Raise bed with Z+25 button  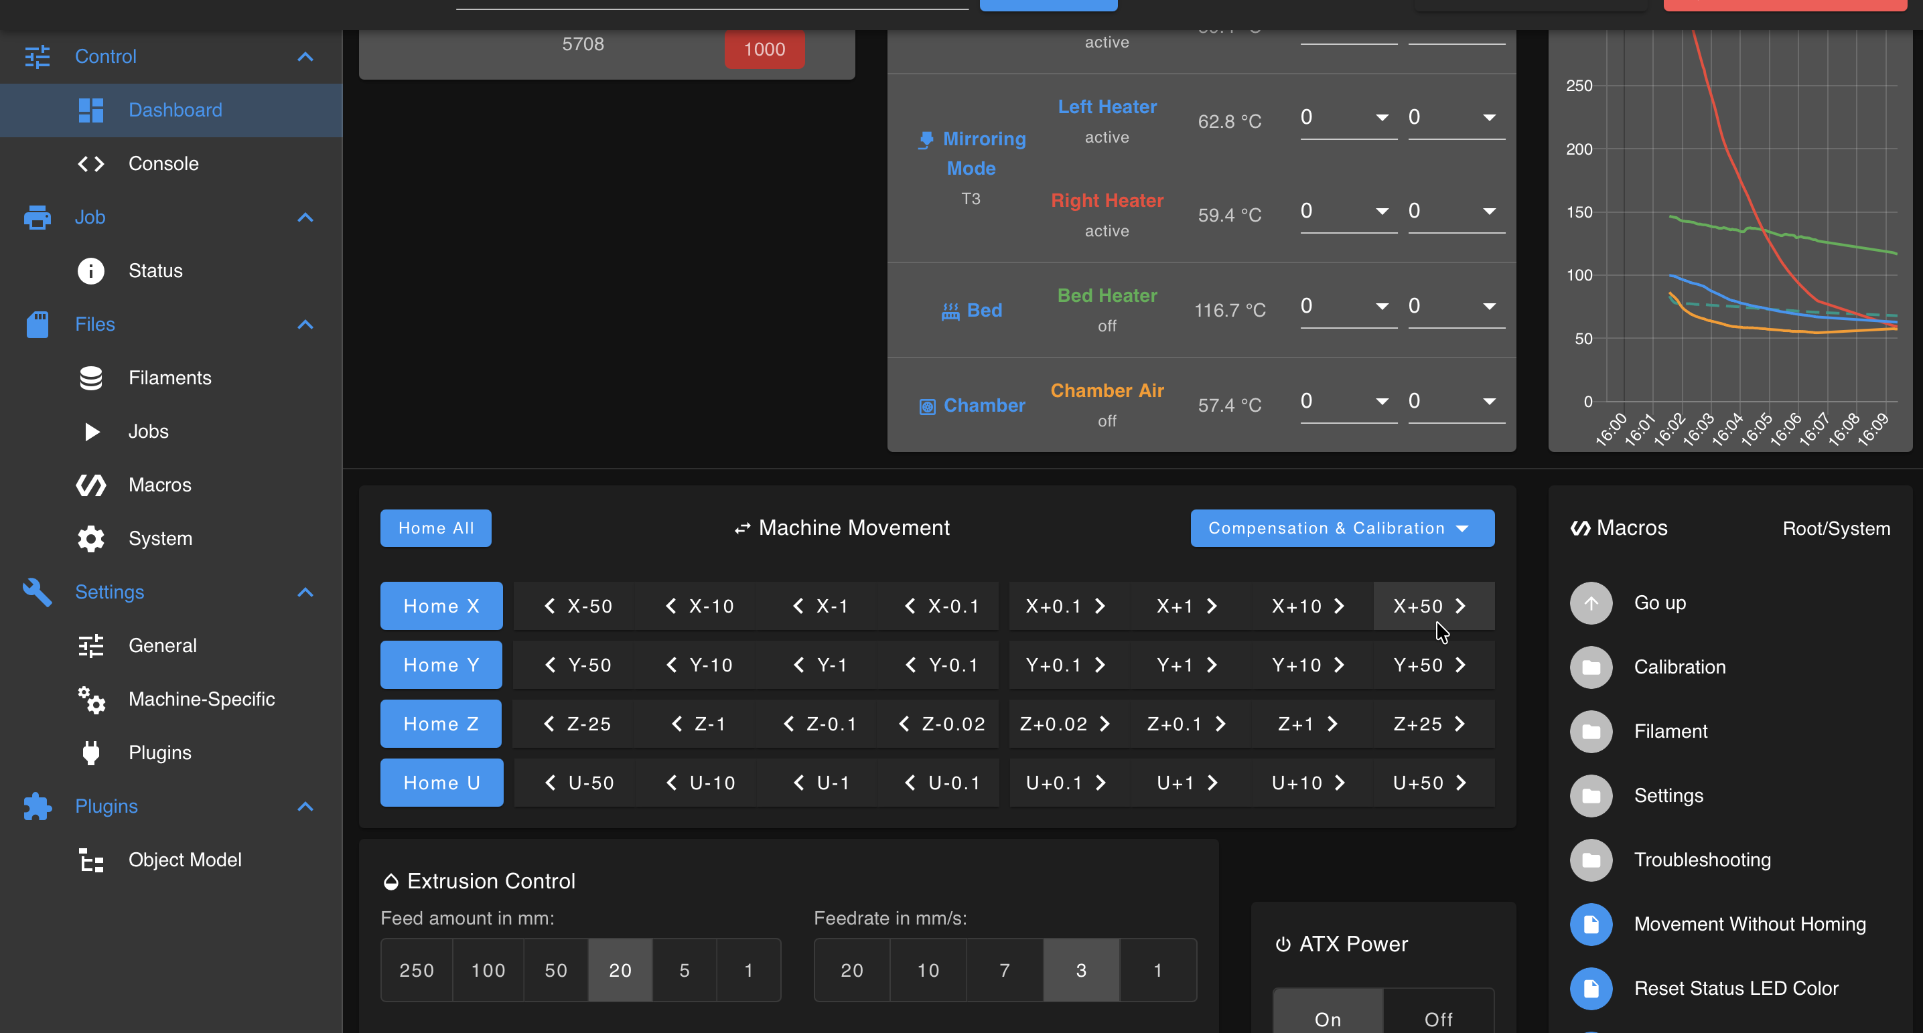click(x=1433, y=723)
